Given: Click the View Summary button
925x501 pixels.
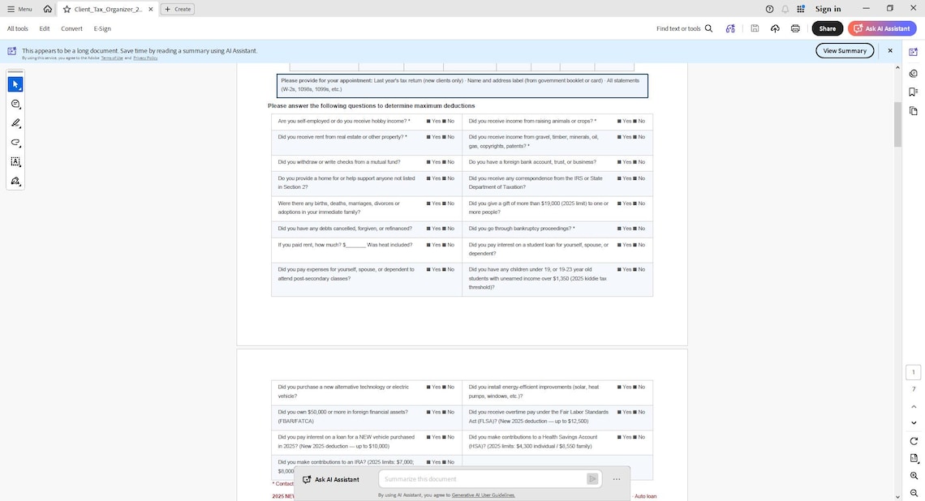Looking at the screenshot, I should coord(845,51).
